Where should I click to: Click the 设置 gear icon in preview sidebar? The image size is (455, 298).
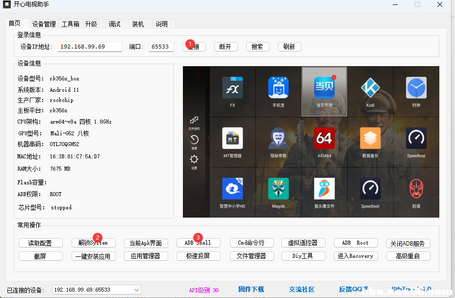coord(194,160)
